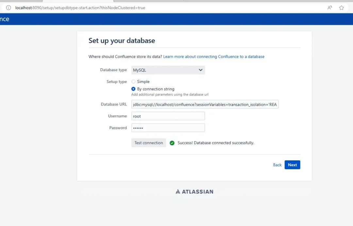This screenshot has height=226, width=353.
Task: Click the Add additional parameters hint text
Action: click(170, 94)
